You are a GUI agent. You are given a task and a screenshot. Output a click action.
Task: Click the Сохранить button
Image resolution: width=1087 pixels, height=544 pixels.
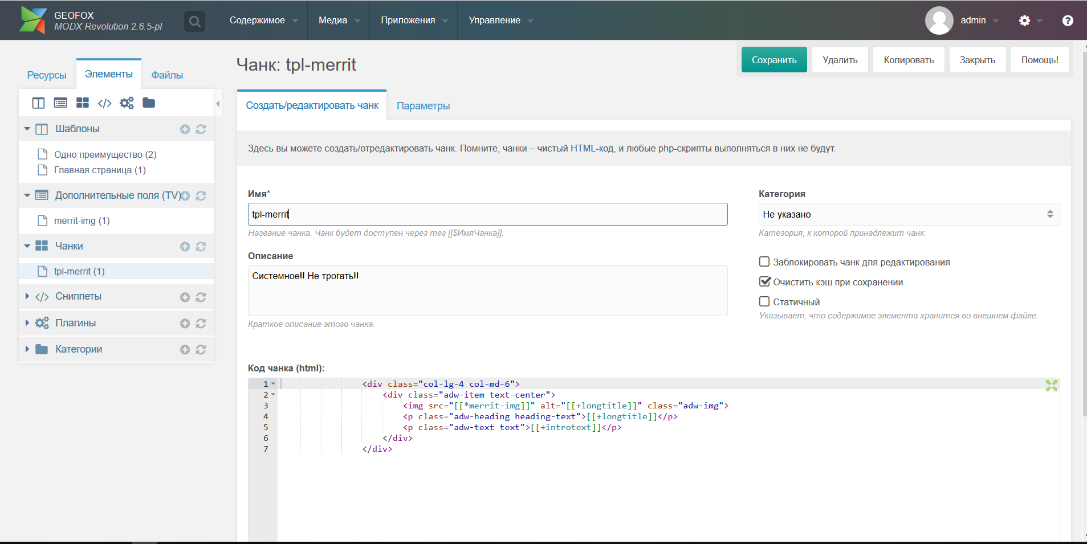click(774, 60)
